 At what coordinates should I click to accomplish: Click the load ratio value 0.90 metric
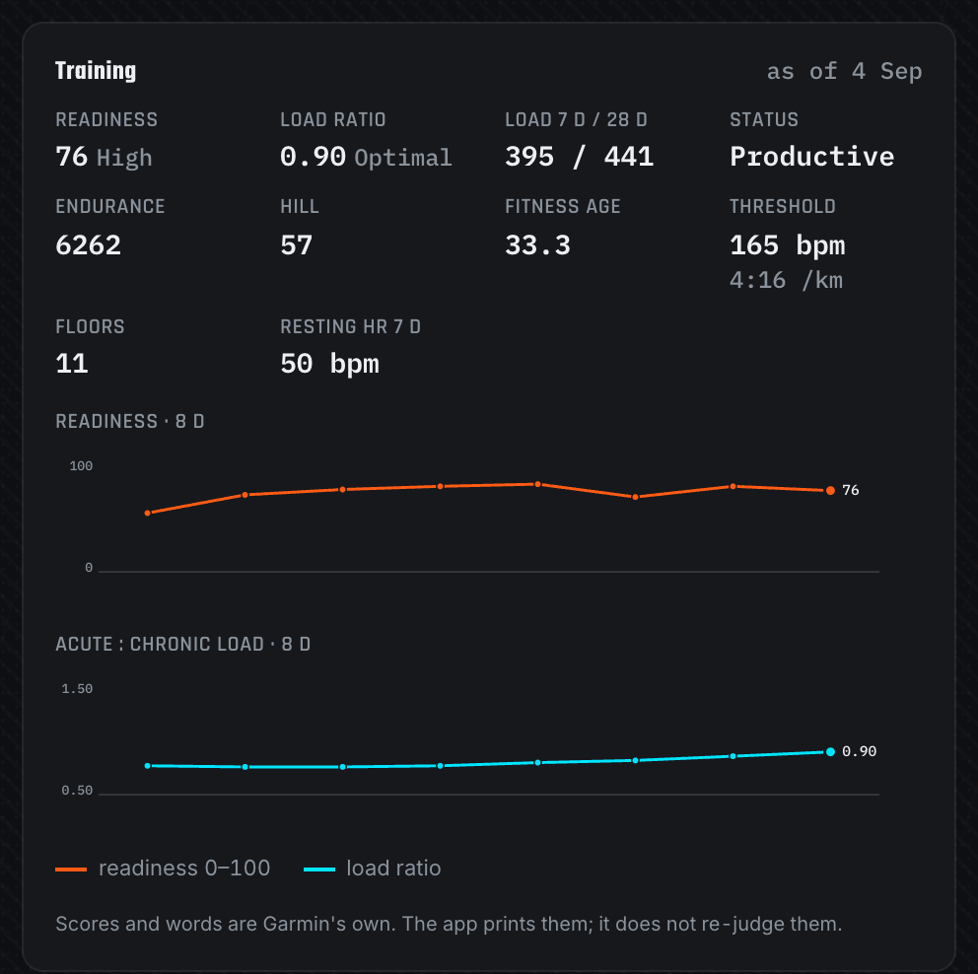pyautogui.click(x=314, y=157)
